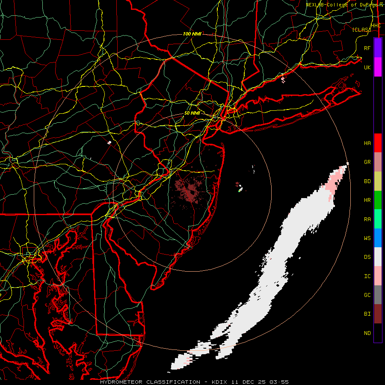Select the DS white legend swatch
385x385 pixels.
tap(378, 257)
